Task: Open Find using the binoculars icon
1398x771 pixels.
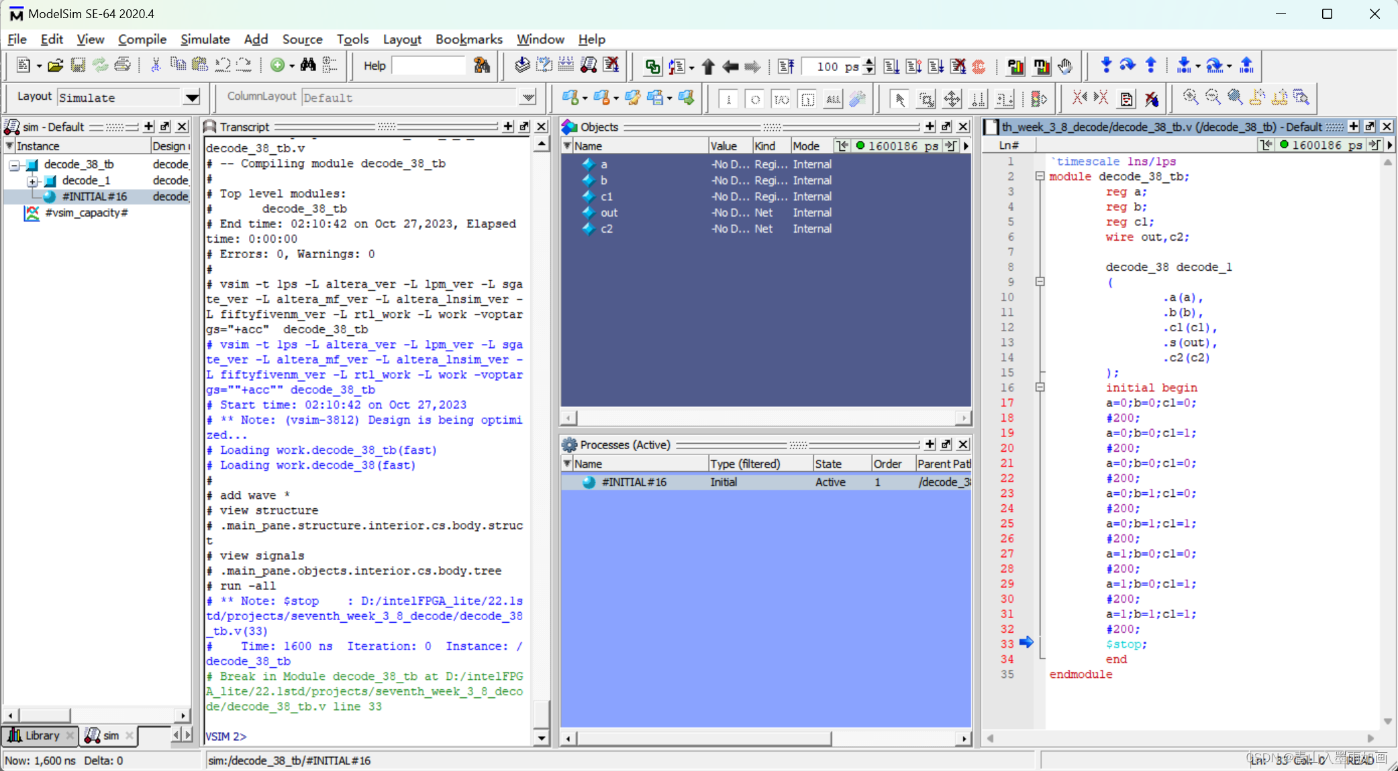Action: (x=309, y=65)
